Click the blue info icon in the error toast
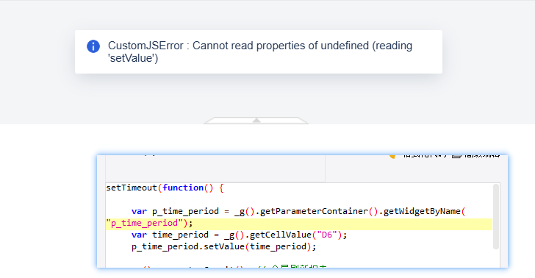Screen dimensions: 535x278 tap(93, 46)
